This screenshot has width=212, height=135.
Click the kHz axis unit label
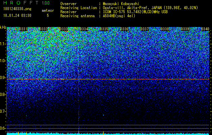click(x=3, y=27)
